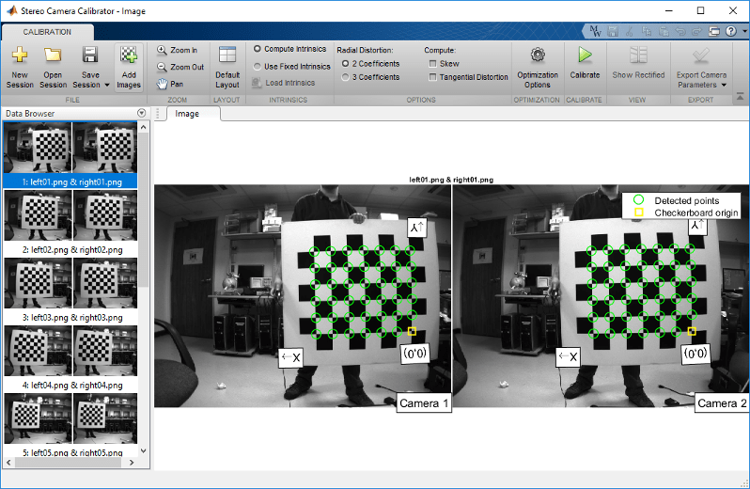Click quick access paste icon
This screenshot has height=489, width=750.
pyautogui.click(x=664, y=32)
